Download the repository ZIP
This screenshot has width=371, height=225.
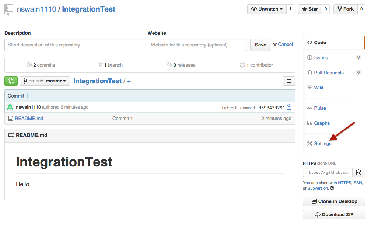point(334,215)
